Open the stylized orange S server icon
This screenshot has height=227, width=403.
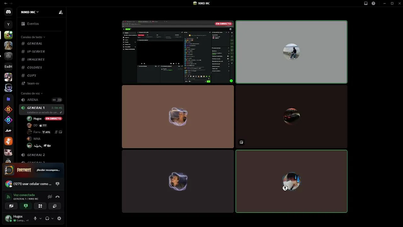point(9,109)
